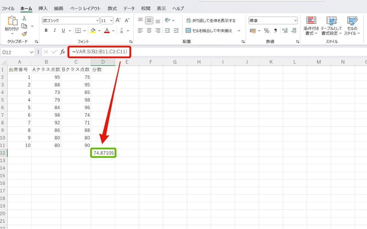The height and width of the screenshot is (229, 367).
Task: Click the borders grid icon
Action: [x=78, y=31]
